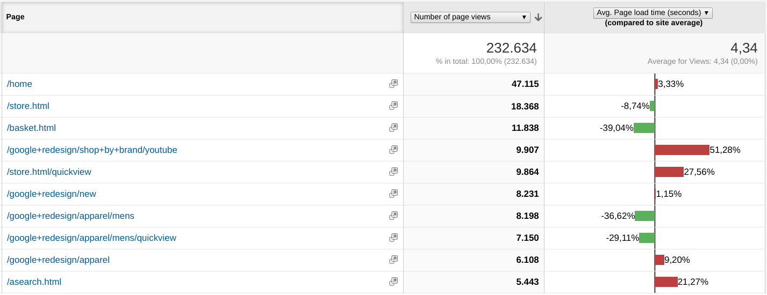Screen dimensions: 767x295
Task: Click external icon for /asearch.html row
Action: tap(393, 282)
